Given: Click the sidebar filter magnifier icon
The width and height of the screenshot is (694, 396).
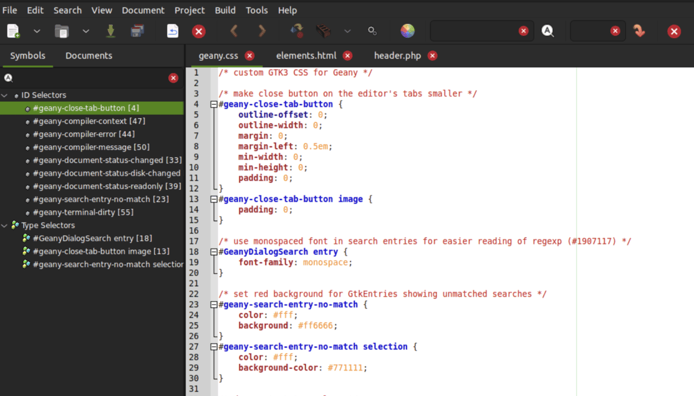Looking at the screenshot, I should (x=8, y=78).
